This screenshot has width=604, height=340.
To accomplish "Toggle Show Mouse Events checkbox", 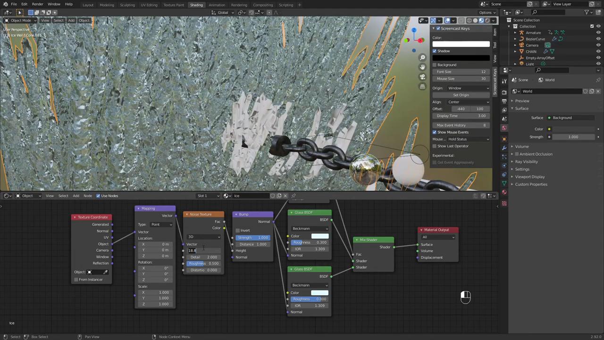I will (x=435, y=132).
